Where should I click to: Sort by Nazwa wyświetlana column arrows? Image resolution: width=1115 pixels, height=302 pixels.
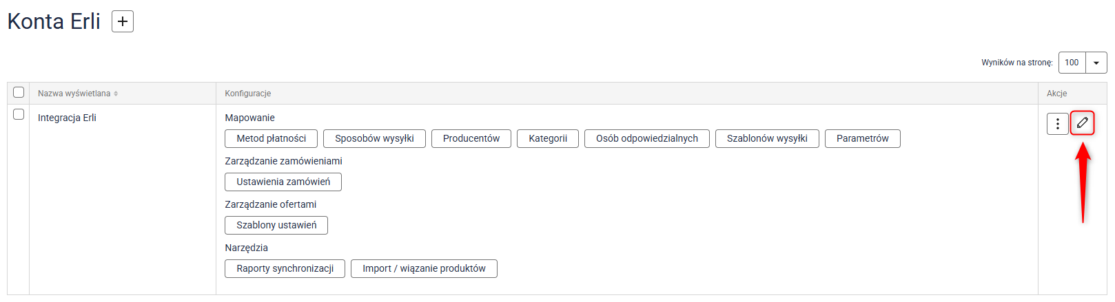[116, 94]
